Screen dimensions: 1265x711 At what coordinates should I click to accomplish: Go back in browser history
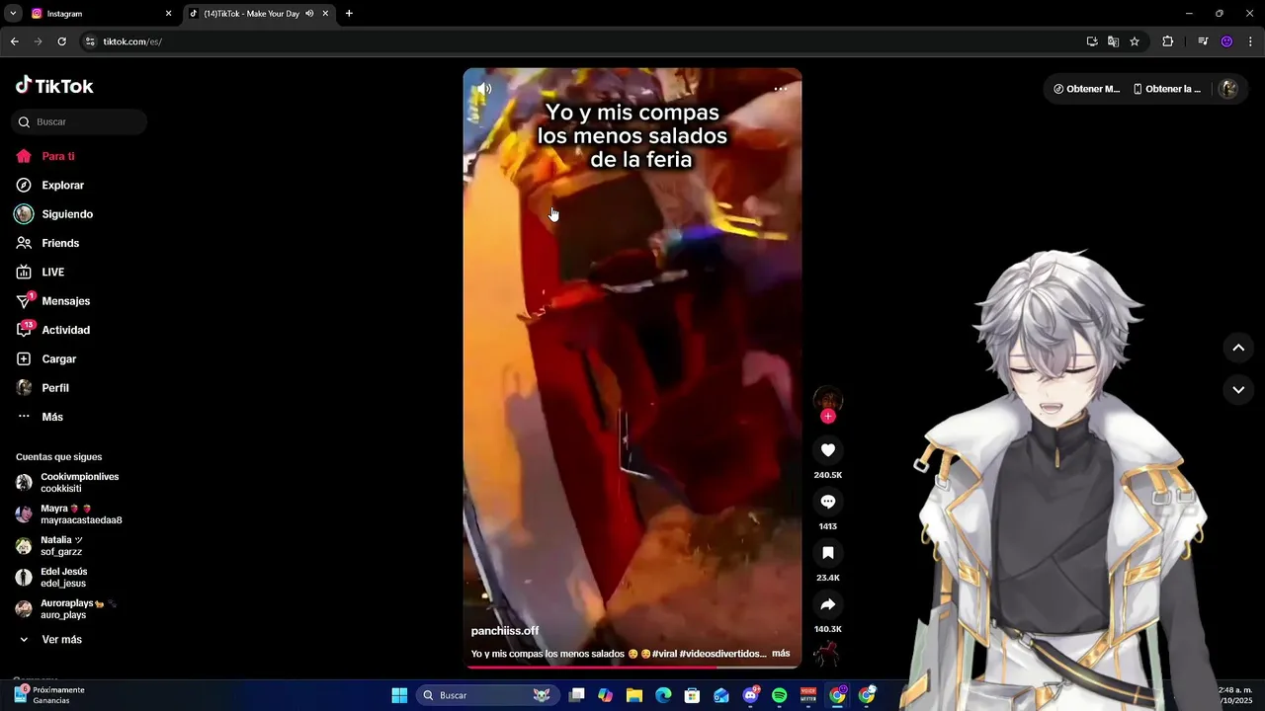(x=14, y=41)
